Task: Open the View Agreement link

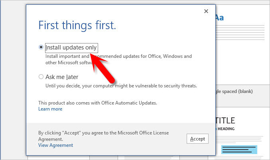Action: pyautogui.click(x=55, y=145)
